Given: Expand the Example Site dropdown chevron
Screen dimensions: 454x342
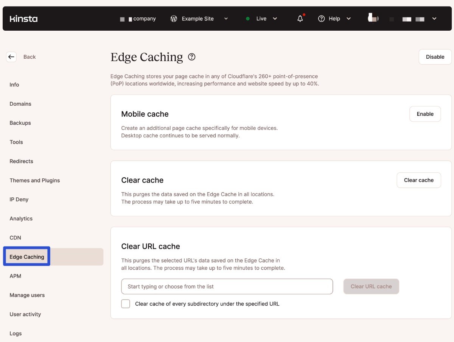Looking at the screenshot, I should tap(226, 19).
